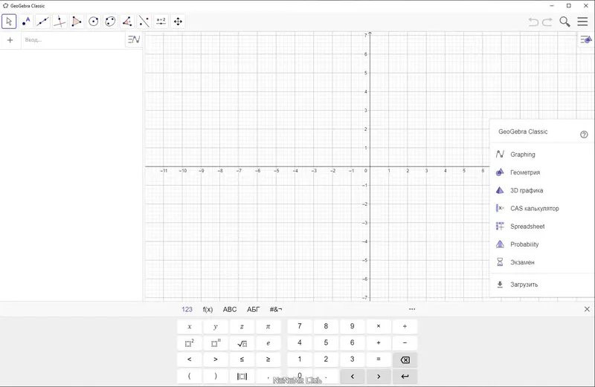Redo the last action
The width and height of the screenshot is (595, 387).
click(547, 22)
